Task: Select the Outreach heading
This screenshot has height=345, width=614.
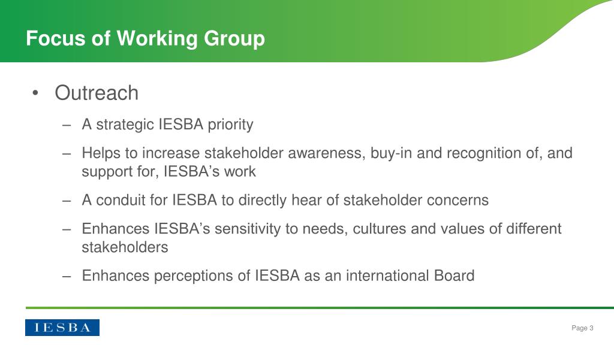Action: point(97,93)
